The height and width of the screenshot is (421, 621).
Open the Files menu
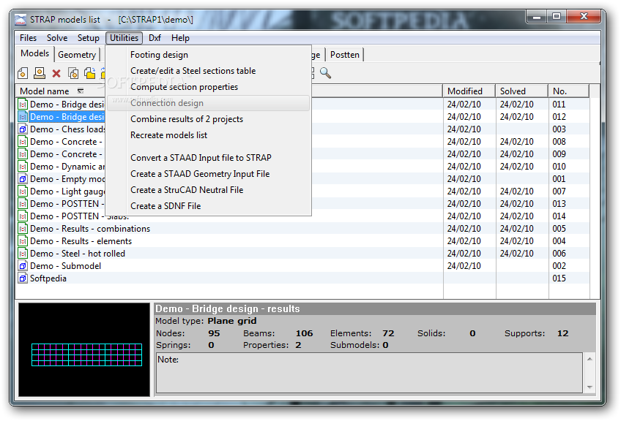click(28, 38)
